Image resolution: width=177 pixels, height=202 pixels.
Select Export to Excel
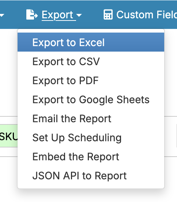pyautogui.click(x=91, y=42)
